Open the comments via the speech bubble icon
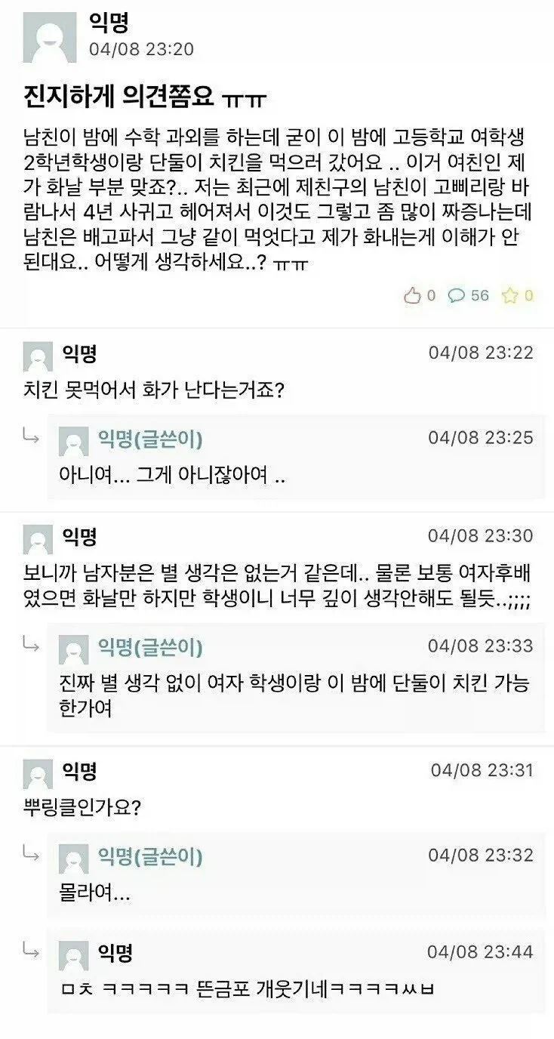This screenshot has width=554, height=1039. tap(454, 297)
